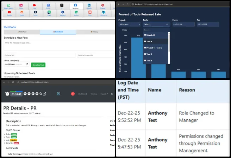The image size is (231, 158).
Task: Reset the timer with the undo icon
Action: tap(41, 94)
